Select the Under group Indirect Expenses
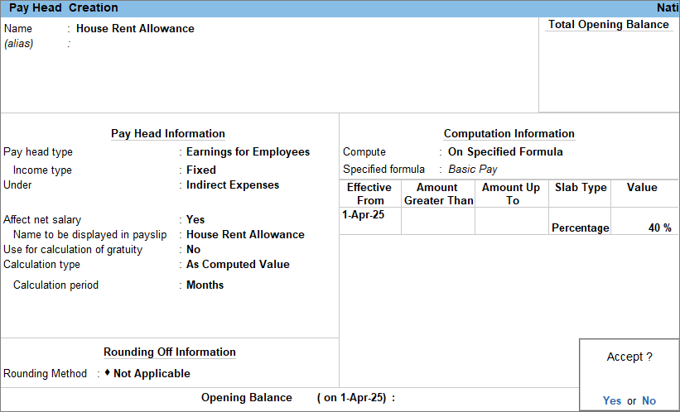This screenshot has height=412, width=680. pos(232,184)
